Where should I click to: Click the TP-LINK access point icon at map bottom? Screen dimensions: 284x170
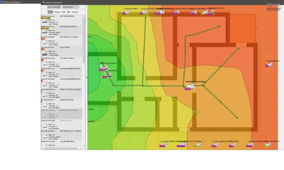216,144
